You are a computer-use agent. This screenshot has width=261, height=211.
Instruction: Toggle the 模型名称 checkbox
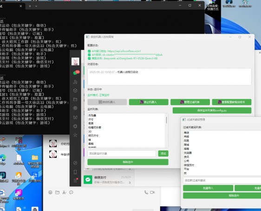click(89, 58)
